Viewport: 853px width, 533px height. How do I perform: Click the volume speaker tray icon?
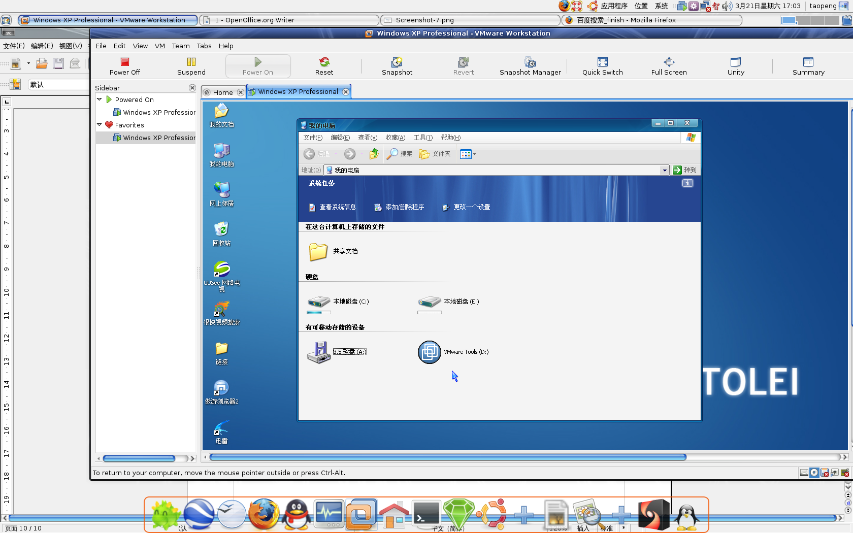pos(727,6)
